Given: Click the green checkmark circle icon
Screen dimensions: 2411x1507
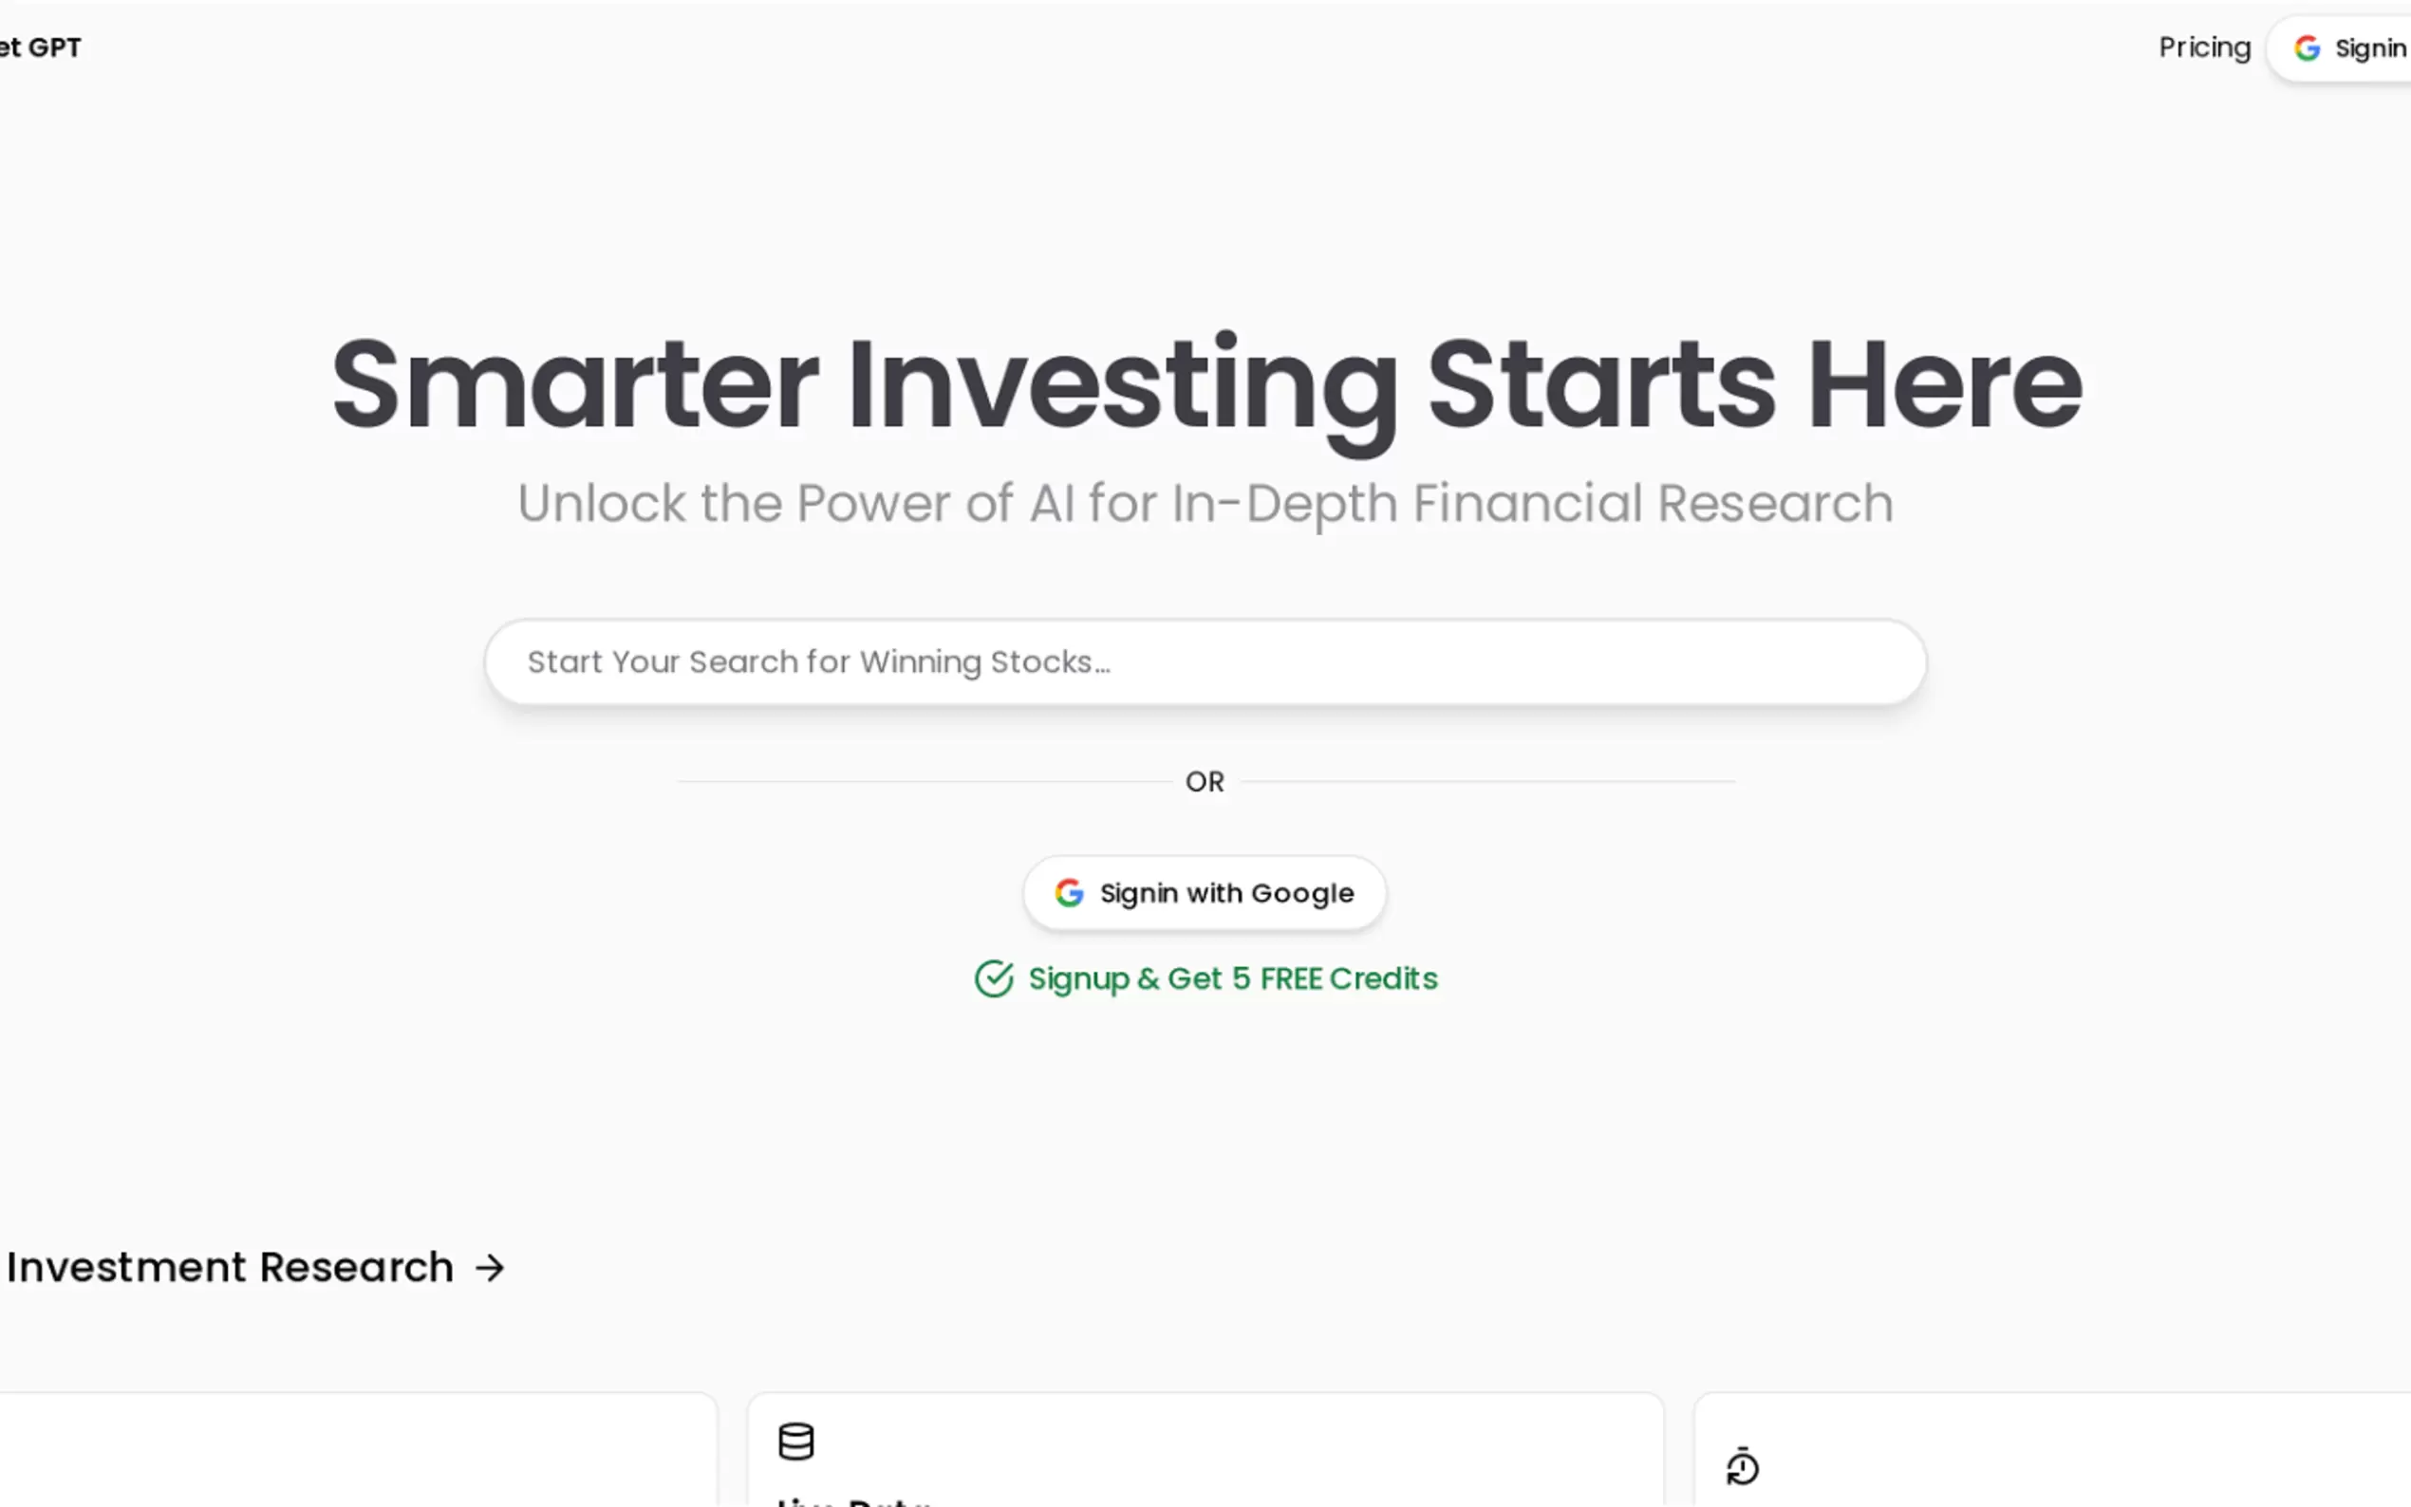Looking at the screenshot, I should [994, 978].
